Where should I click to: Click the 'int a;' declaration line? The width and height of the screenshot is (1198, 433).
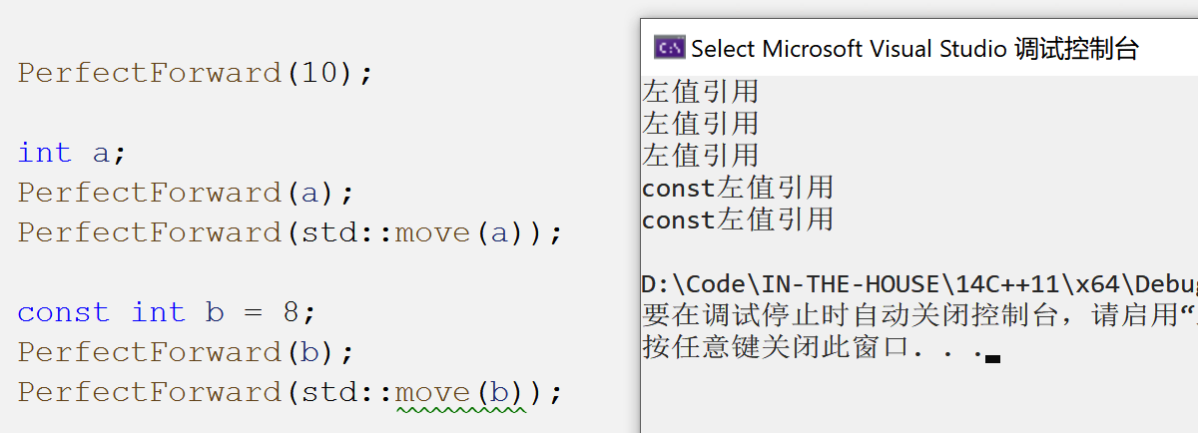(x=72, y=153)
